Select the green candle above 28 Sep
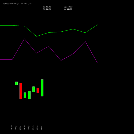134x134 pixels. pos(33,89)
